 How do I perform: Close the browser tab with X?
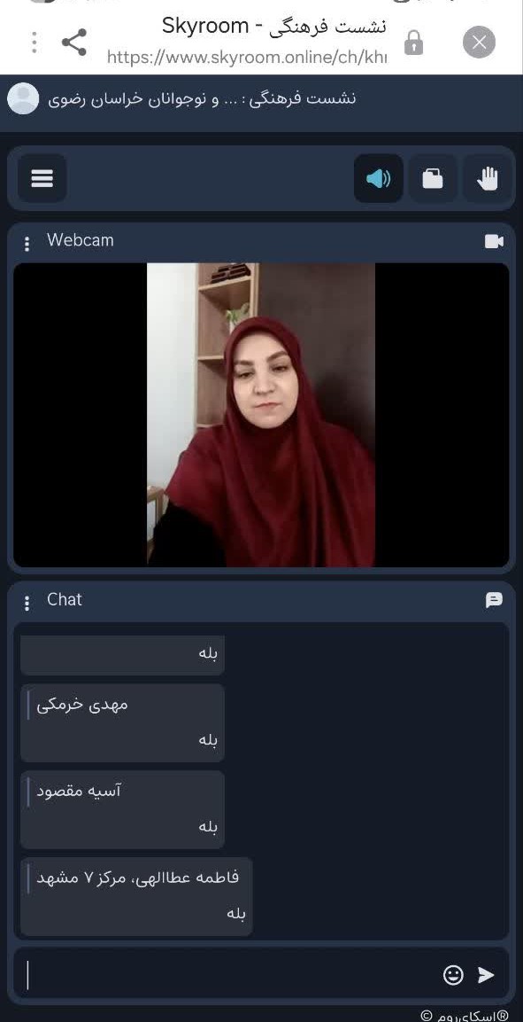coord(480,43)
